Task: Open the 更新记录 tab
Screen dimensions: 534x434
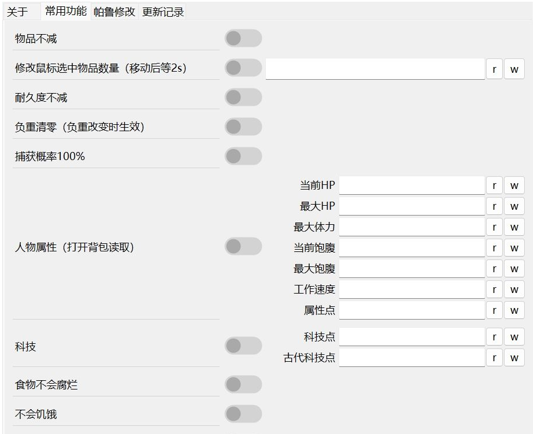Action: (x=163, y=12)
